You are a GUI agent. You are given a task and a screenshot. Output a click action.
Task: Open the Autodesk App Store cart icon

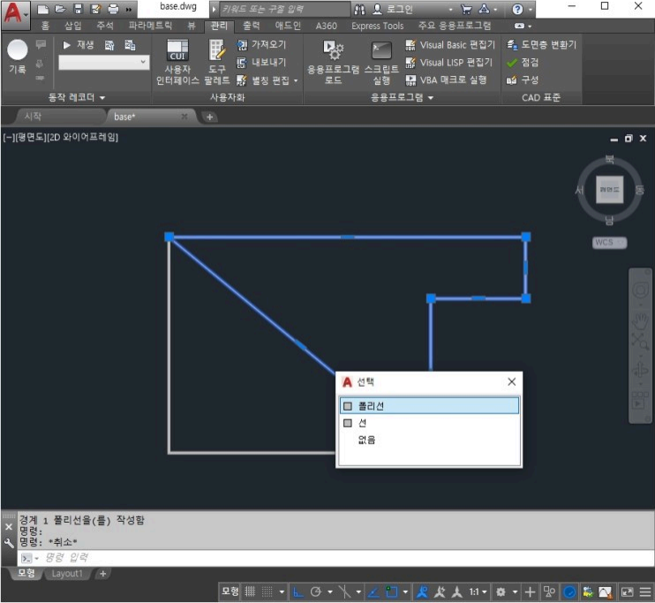466,9
